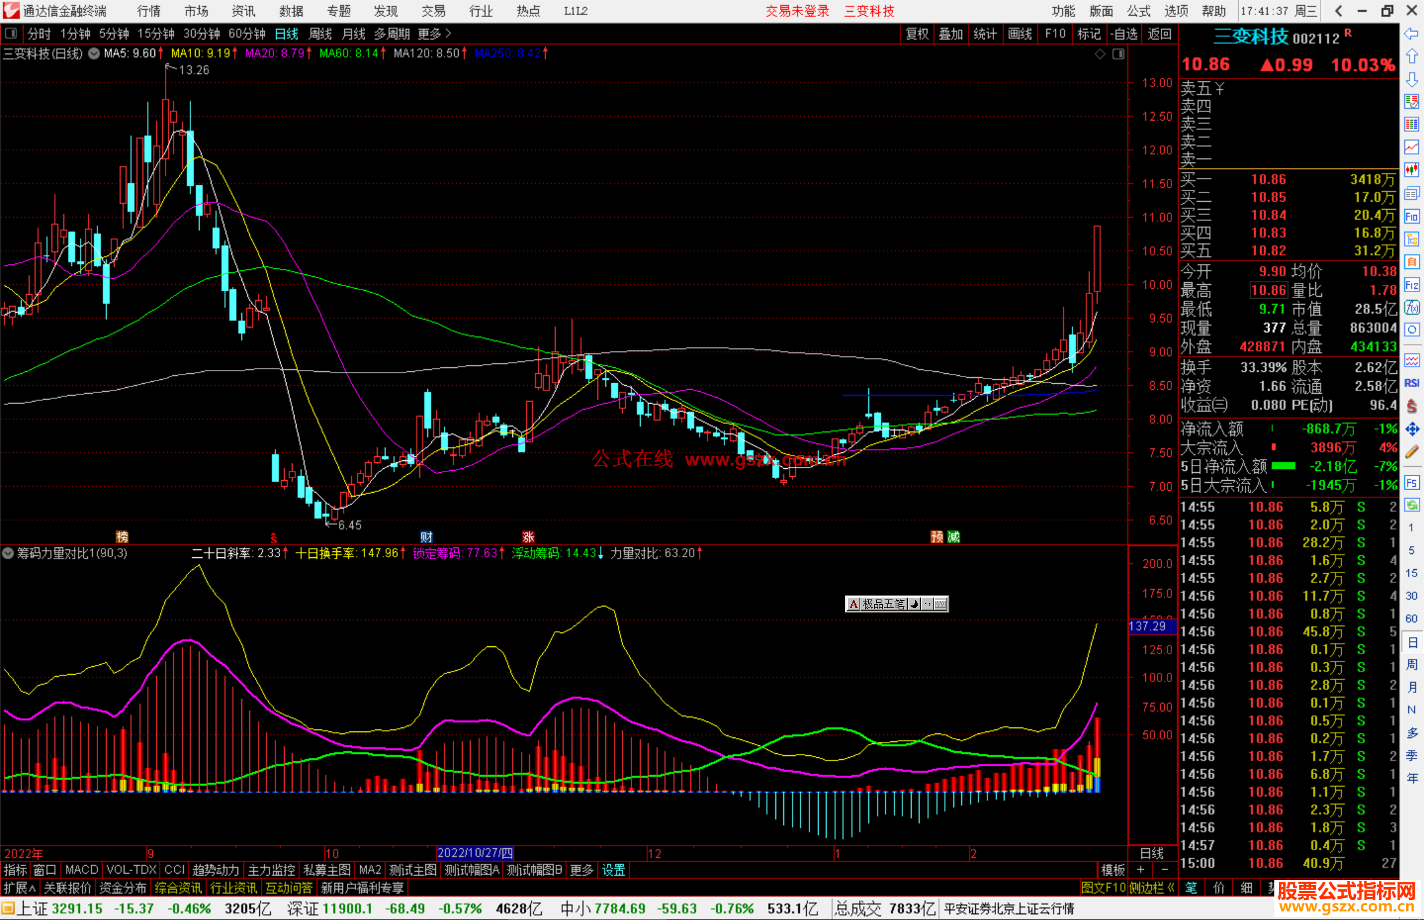The image size is (1424, 920).
Task: Click the 2022/10/27 date marker on timeline
Action: (x=475, y=853)
